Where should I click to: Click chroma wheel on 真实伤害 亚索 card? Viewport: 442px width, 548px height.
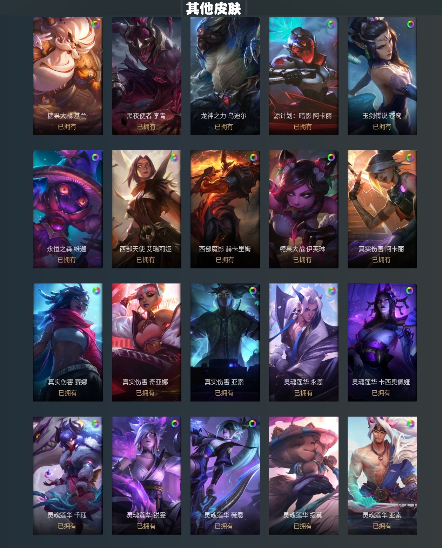253,290
